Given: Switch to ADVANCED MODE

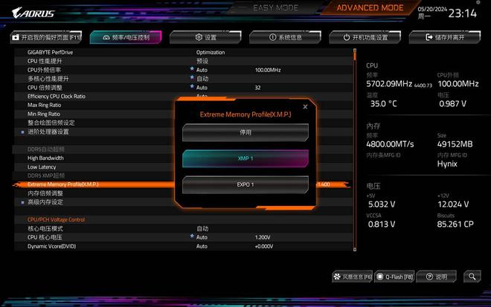Looking at the screenshot, I should pyautogui.click(x=370, y=8).
